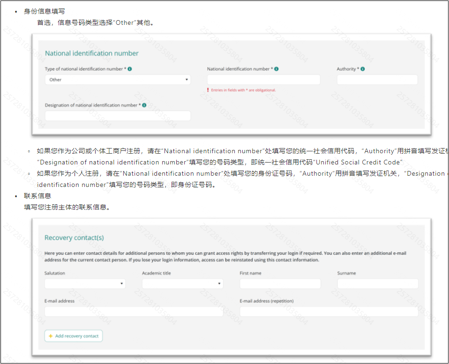This screenshot has width=449, height=364.
Task: Select the Surname text field
Action: pos(377,283)
